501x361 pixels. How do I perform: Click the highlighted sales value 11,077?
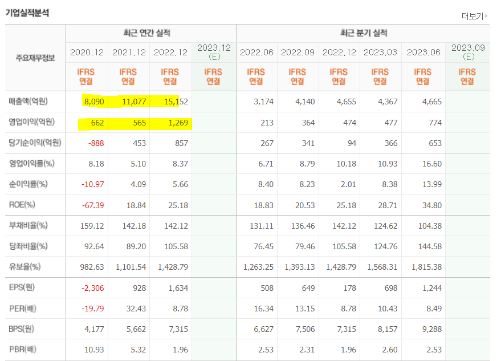[134, 102]
